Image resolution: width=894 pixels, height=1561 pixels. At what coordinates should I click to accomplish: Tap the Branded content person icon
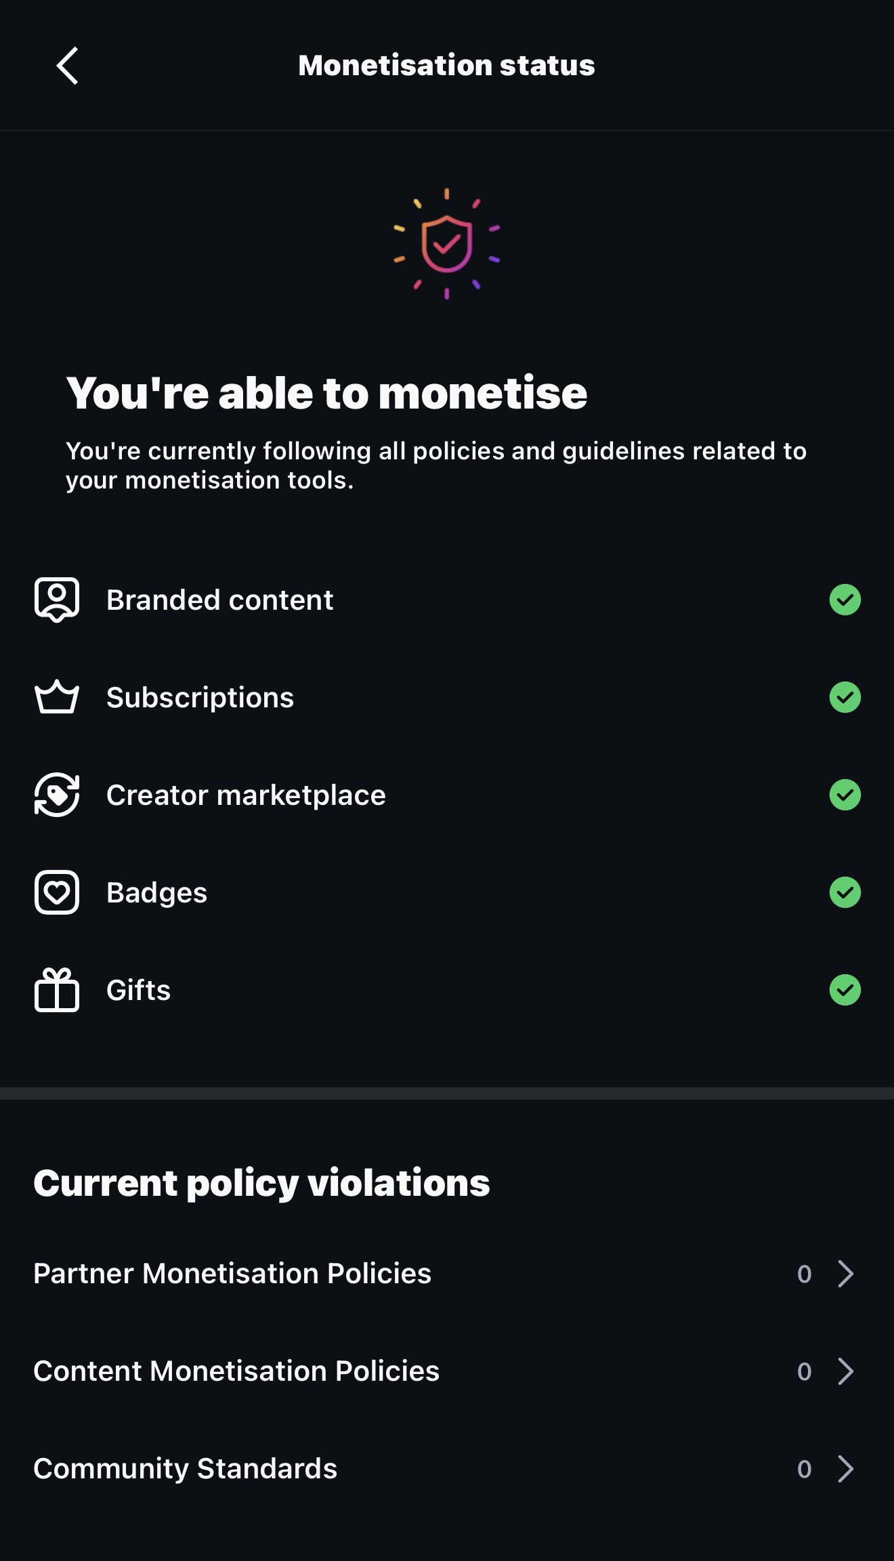[57, 600]
